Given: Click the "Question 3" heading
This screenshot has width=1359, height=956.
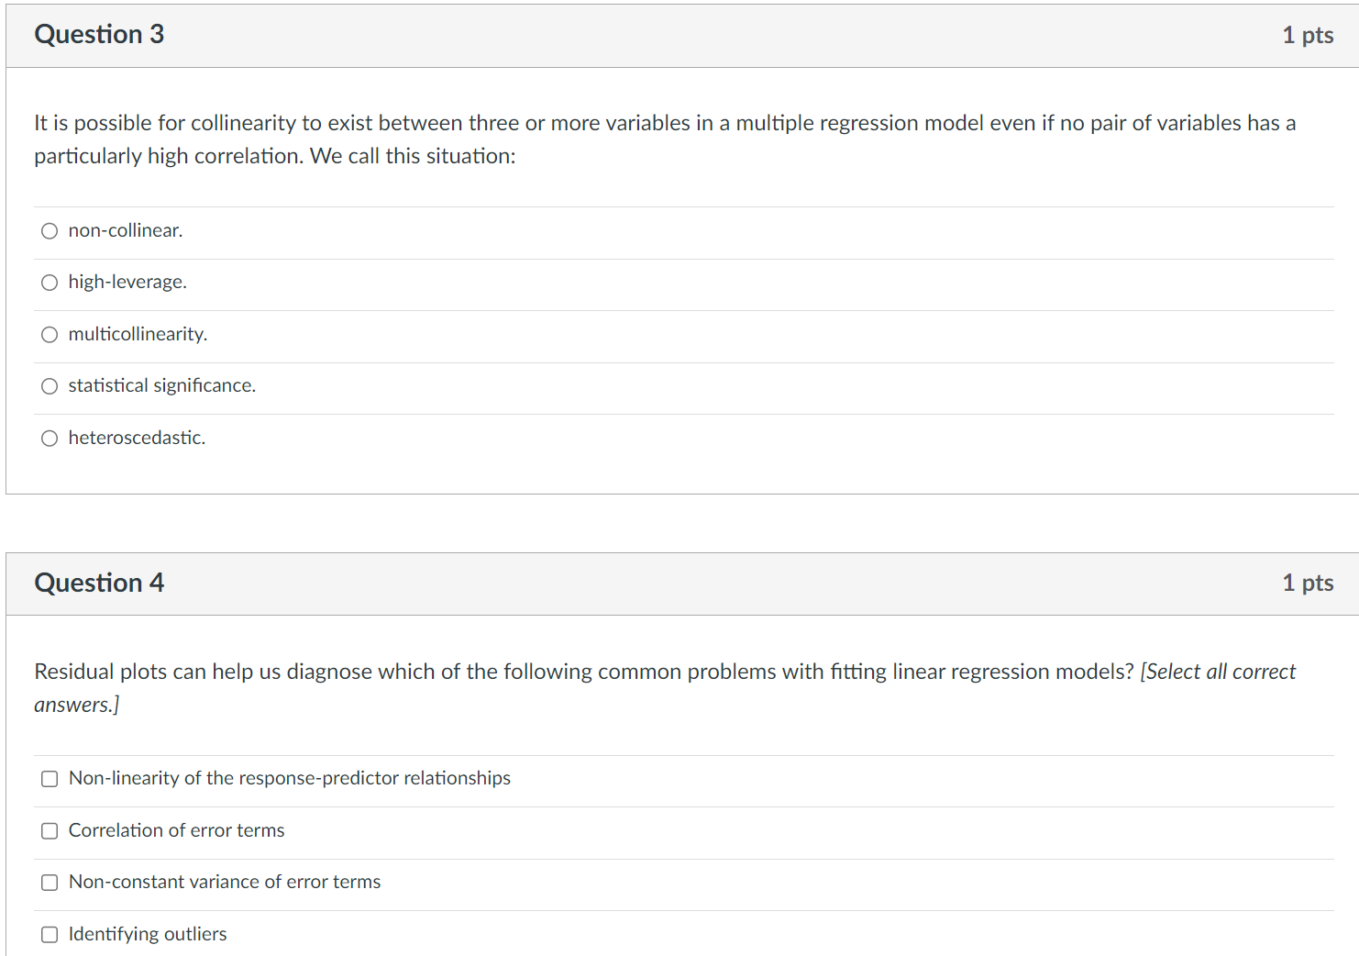Looking at the screenshot, I should tap(99, 34).
